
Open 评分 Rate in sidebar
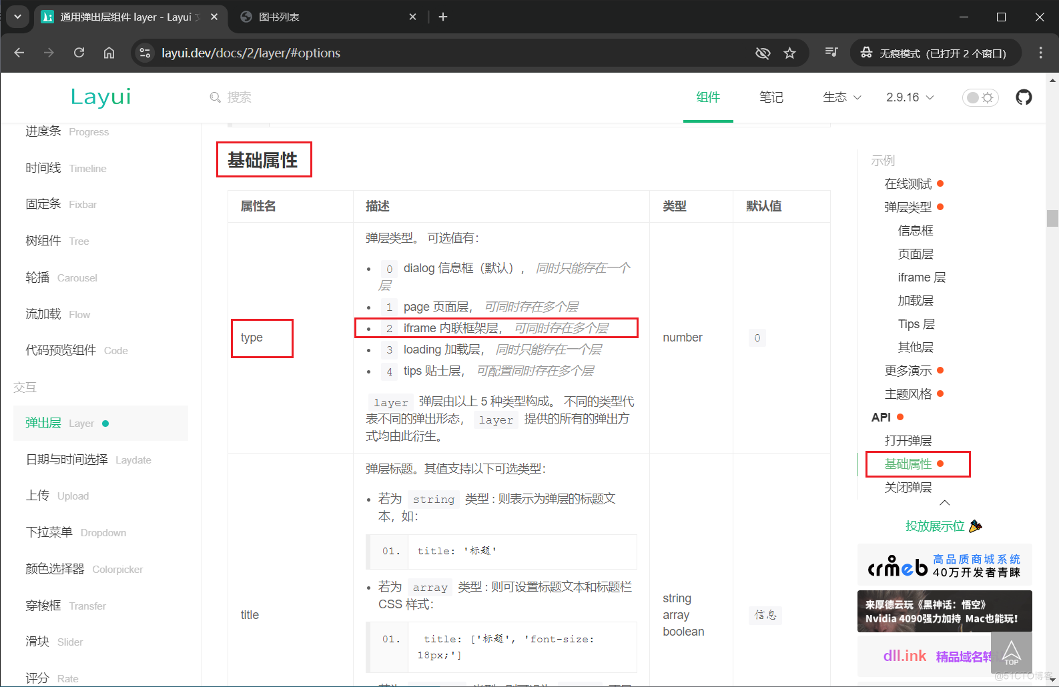tap(52, 678)
